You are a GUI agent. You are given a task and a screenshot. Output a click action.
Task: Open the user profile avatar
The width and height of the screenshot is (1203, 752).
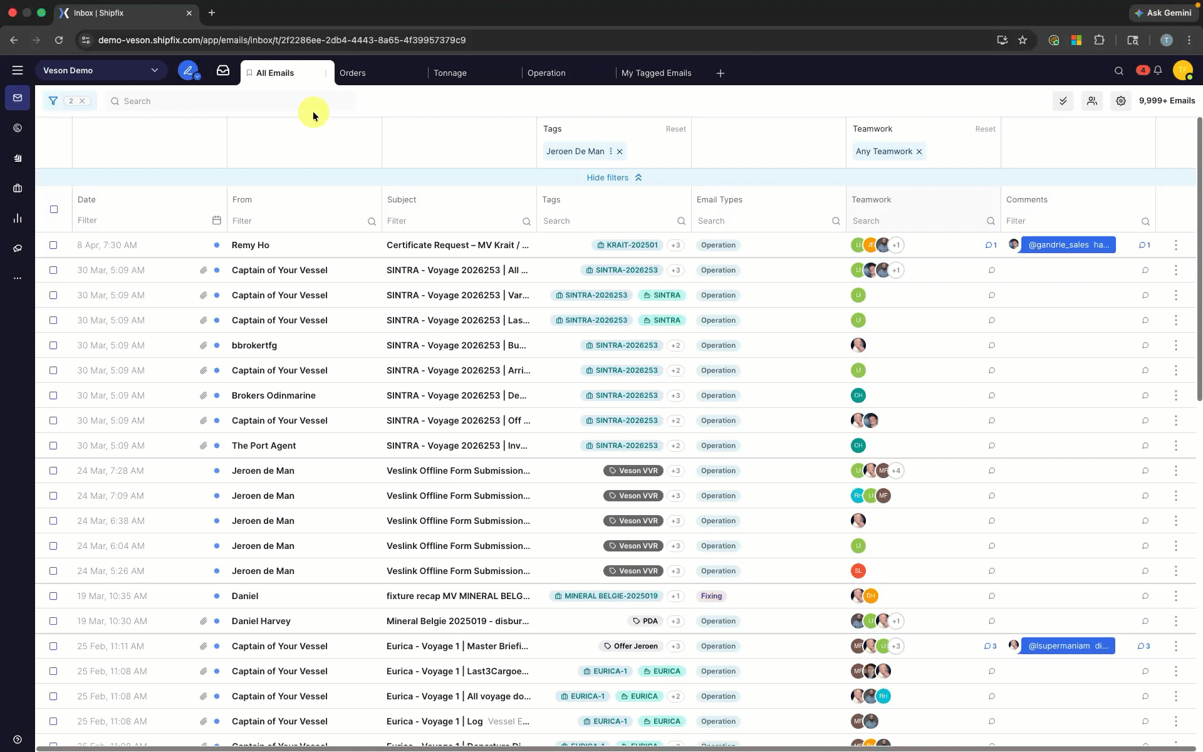coord(1182,70)
